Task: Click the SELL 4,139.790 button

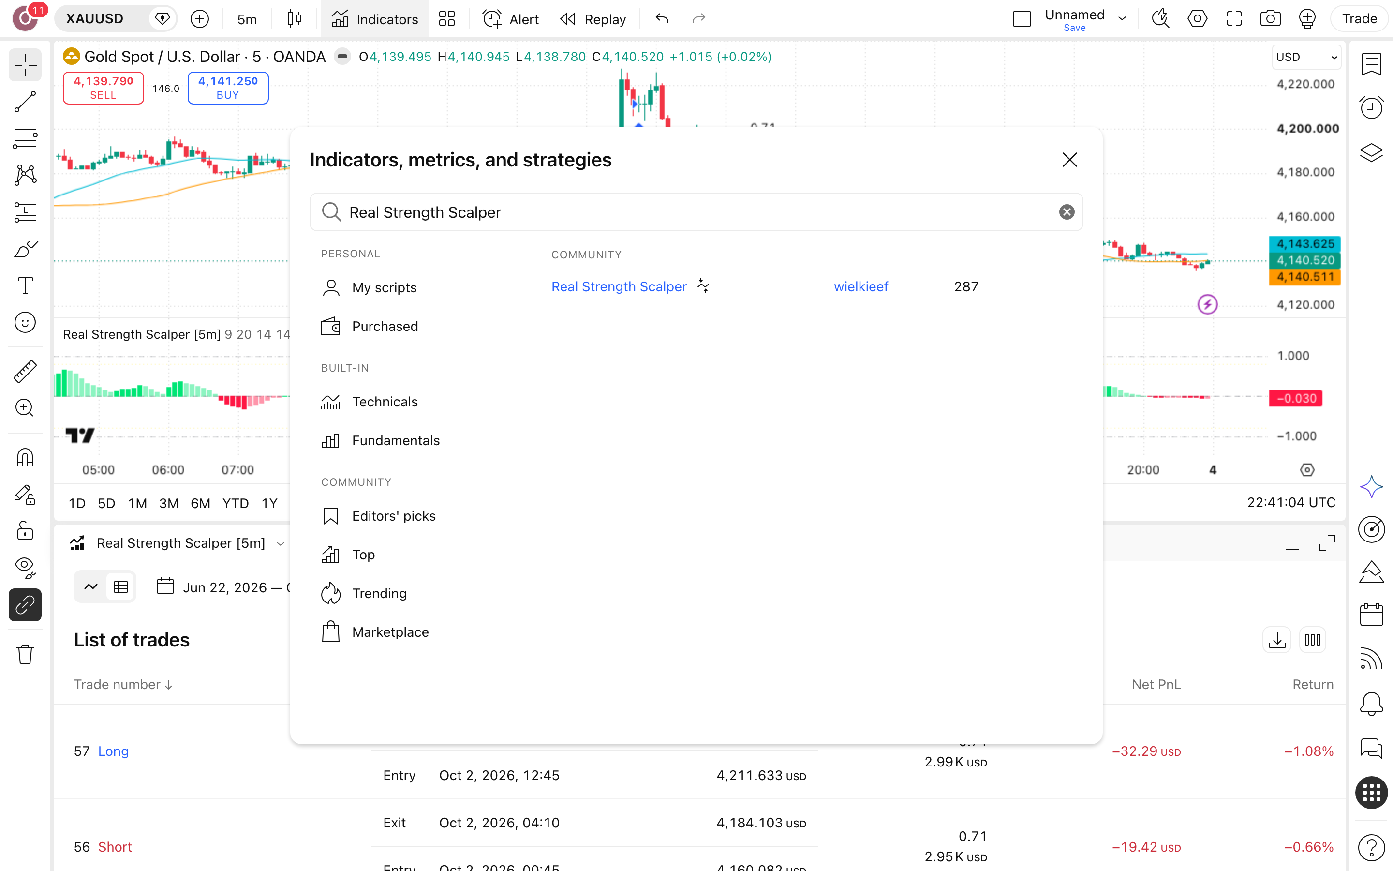Action: [x=103, y=88]
